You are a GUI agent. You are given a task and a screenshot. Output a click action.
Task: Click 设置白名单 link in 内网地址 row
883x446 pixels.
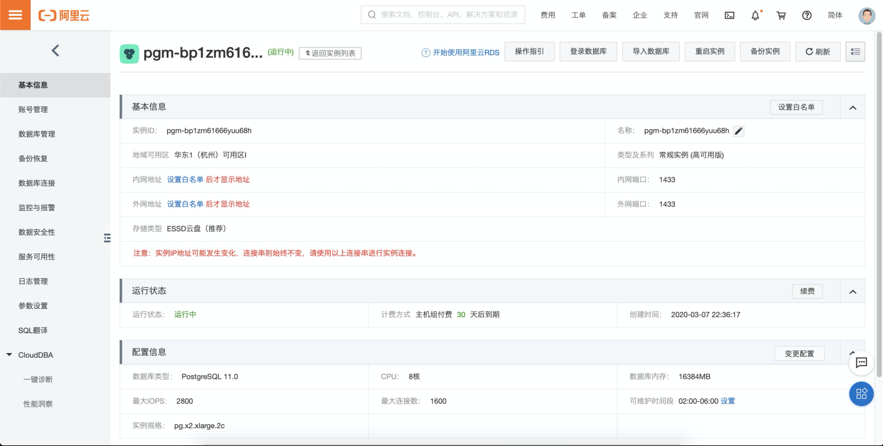pyautogui.click(x=185, y=179)
